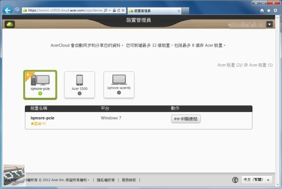Click the 中斷連結 unlink button
Screen dimensions: 282x189
pos(186,119)
